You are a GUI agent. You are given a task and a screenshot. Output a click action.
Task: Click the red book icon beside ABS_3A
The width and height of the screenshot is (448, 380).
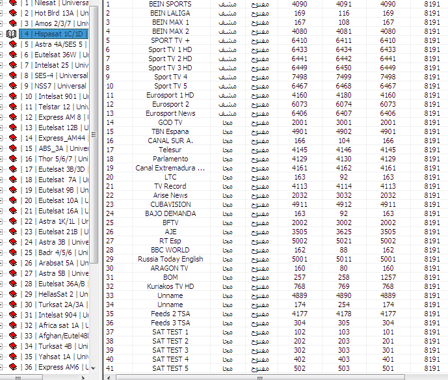(13, 148)
